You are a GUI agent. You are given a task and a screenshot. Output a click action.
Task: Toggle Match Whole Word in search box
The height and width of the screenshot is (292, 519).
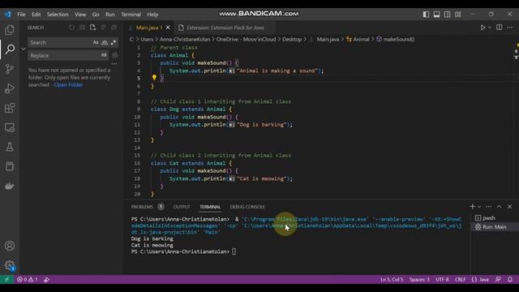tap(105, 42)
